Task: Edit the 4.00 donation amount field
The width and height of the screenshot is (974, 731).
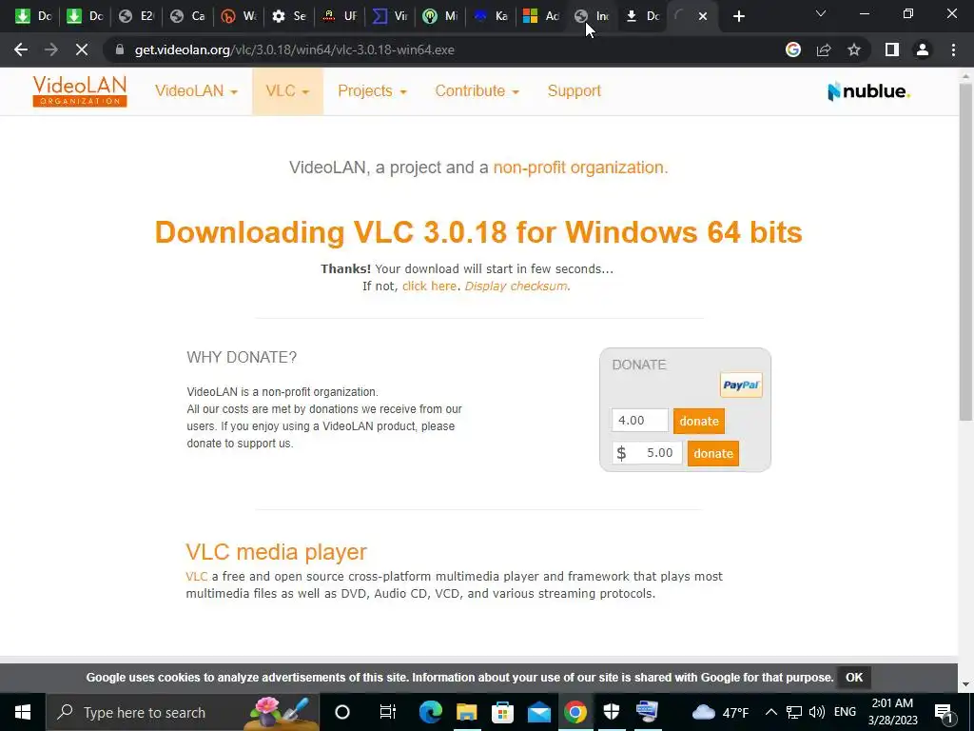Action: (x=640, y=420)
